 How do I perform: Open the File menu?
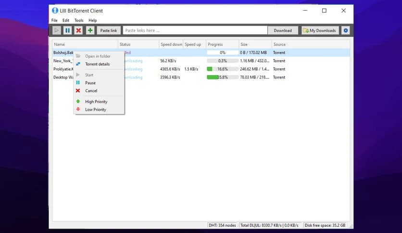click(54, 20)
